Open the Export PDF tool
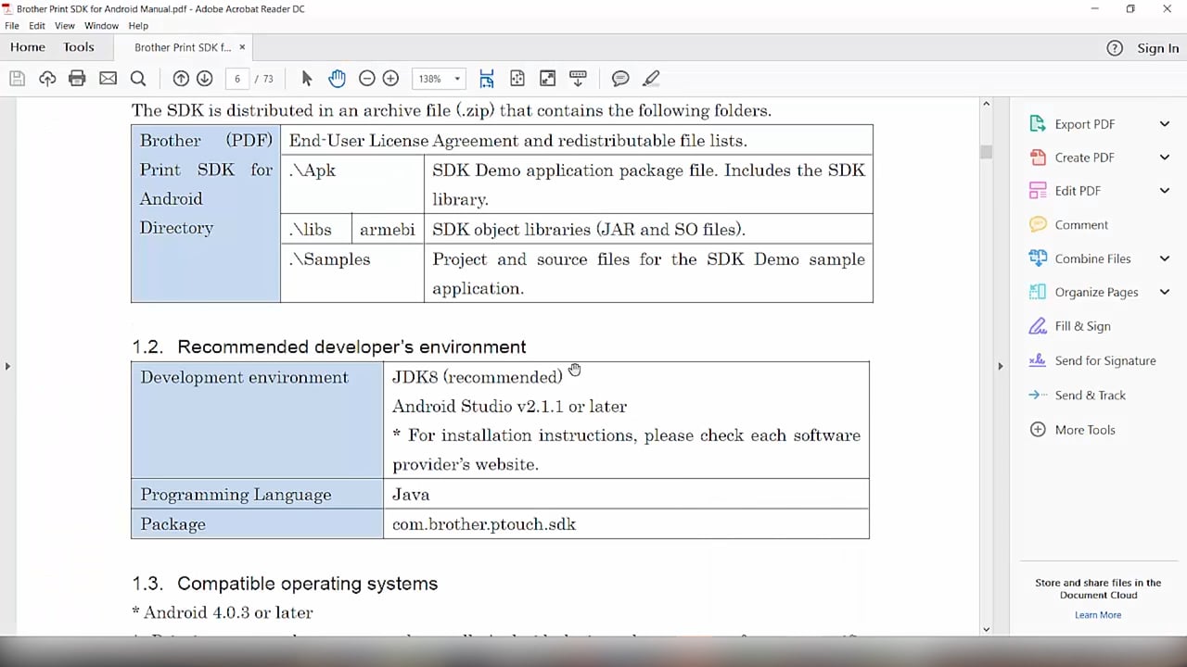Screen dimensions: 1187x667 pyautogui.click(x=1084, y=124)
